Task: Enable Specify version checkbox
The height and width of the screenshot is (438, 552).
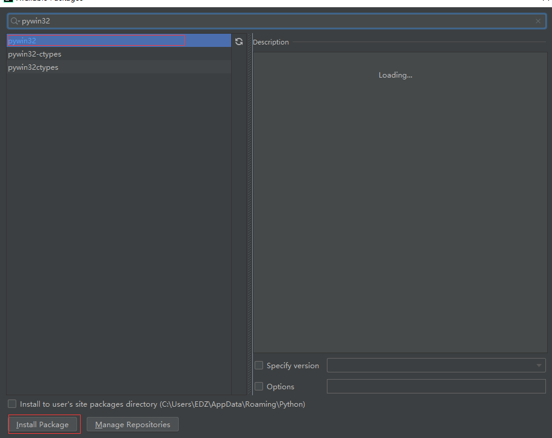Action: pyautogui.click(x=259, y=365)
